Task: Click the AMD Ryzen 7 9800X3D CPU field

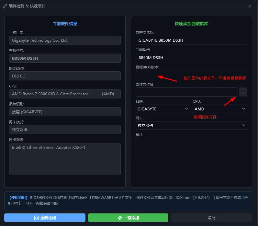Action: tap(65, 94)
